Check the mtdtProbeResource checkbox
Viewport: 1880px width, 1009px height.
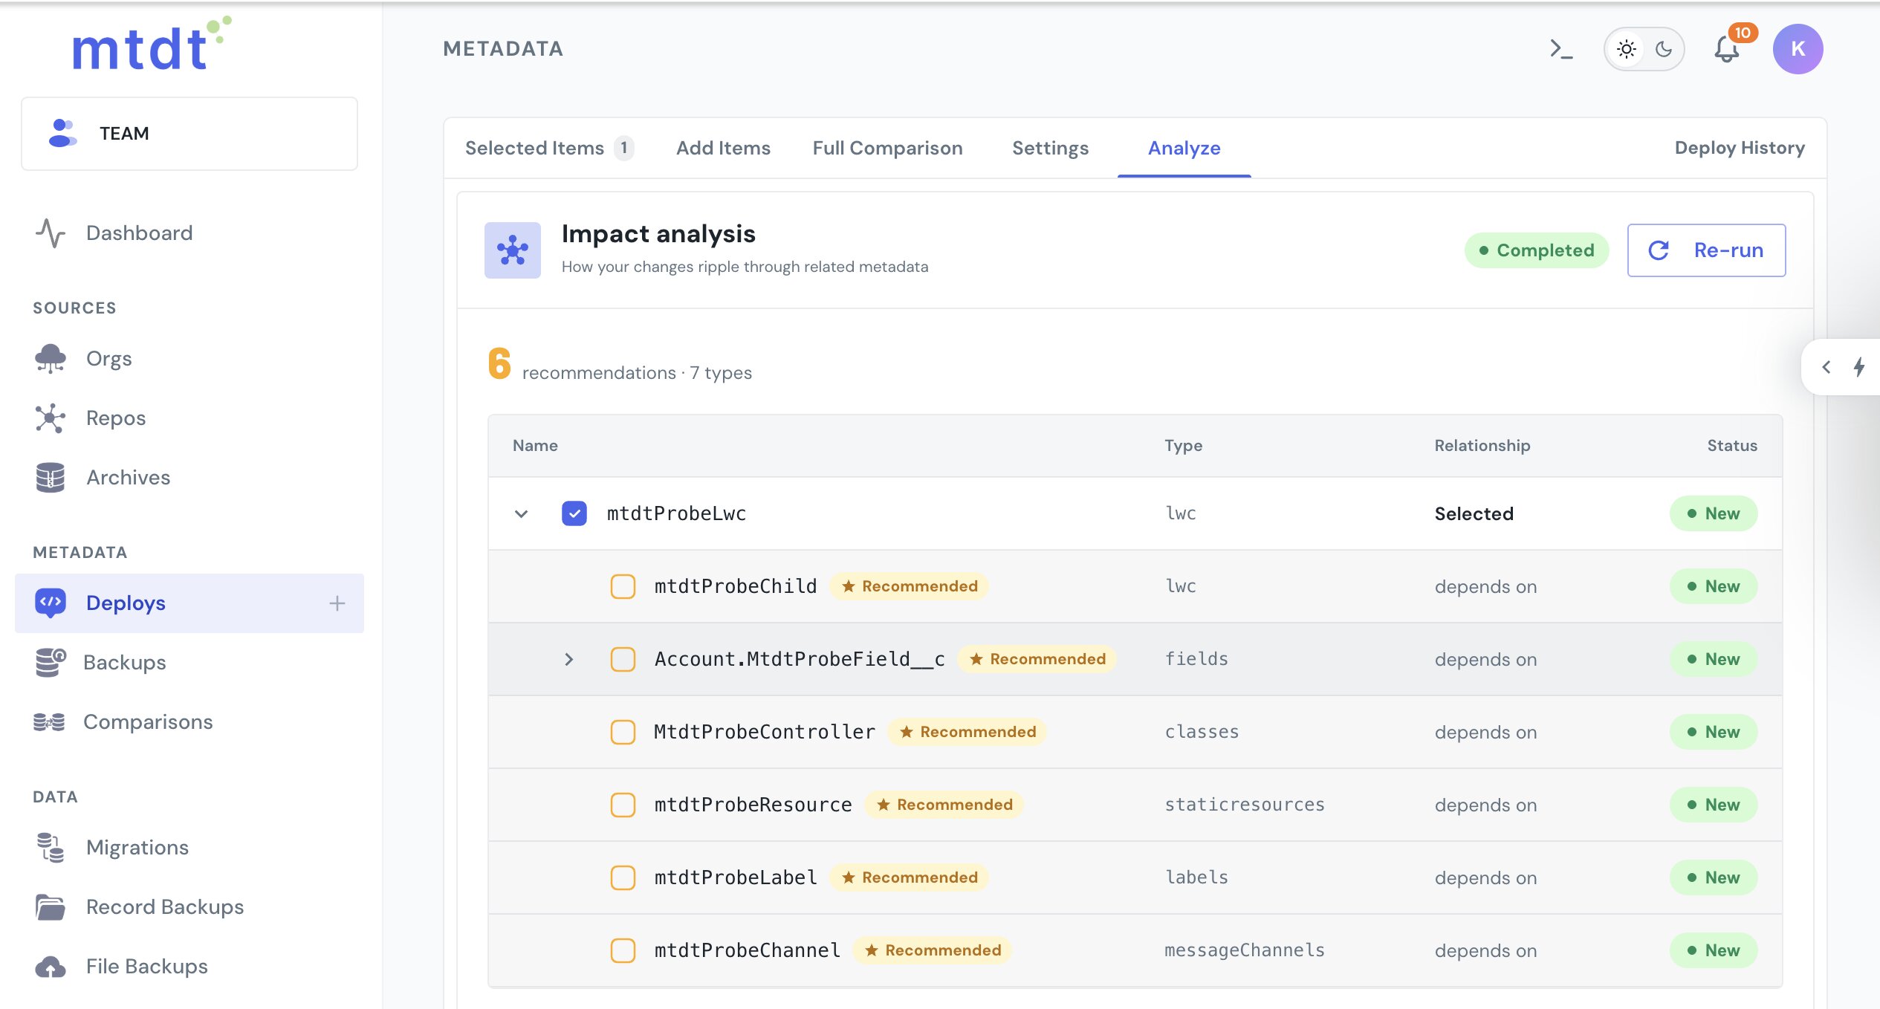(x=623, y=805)
